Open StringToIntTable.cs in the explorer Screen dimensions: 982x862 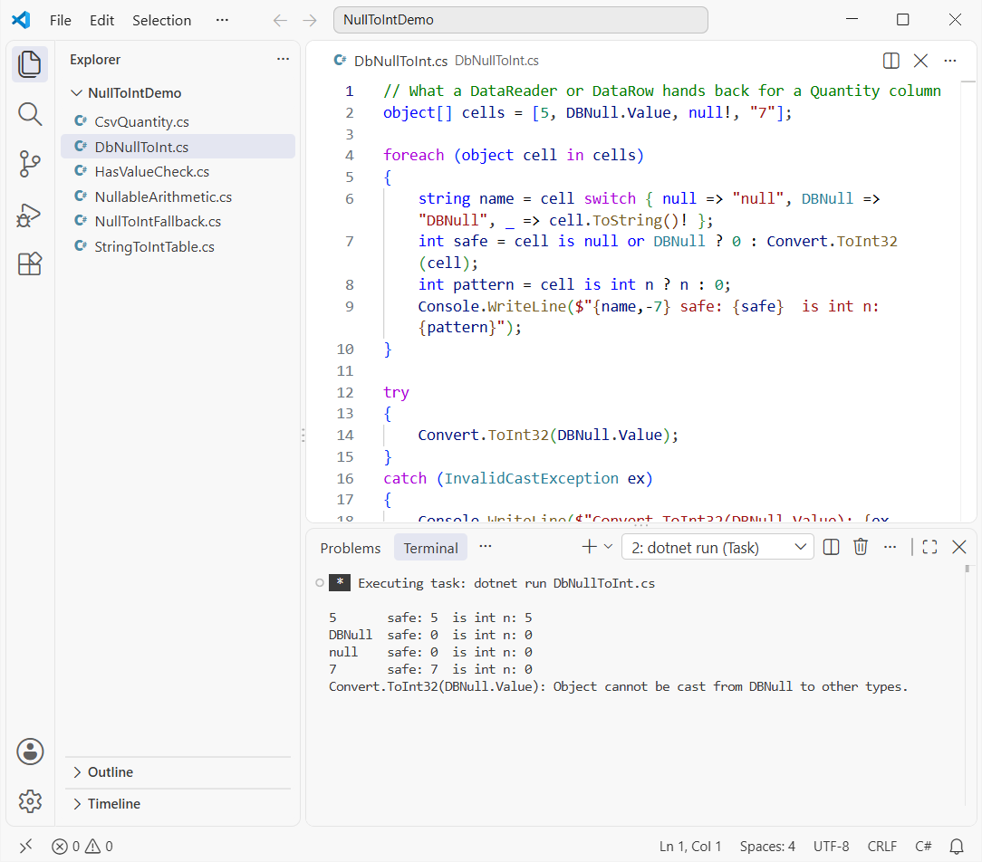(178, 246)
